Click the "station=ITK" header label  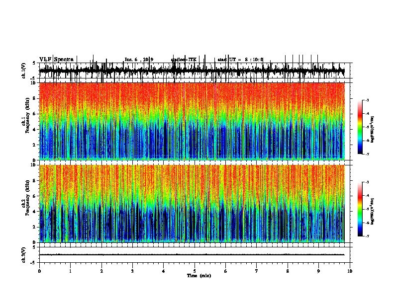184,60
